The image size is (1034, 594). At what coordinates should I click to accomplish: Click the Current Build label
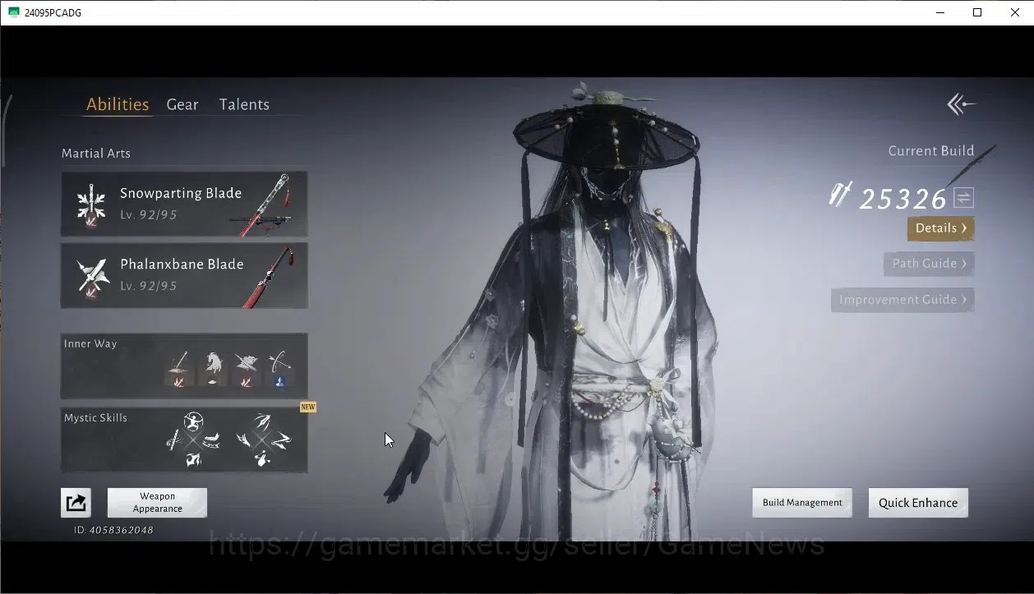(x=931, y=151)
